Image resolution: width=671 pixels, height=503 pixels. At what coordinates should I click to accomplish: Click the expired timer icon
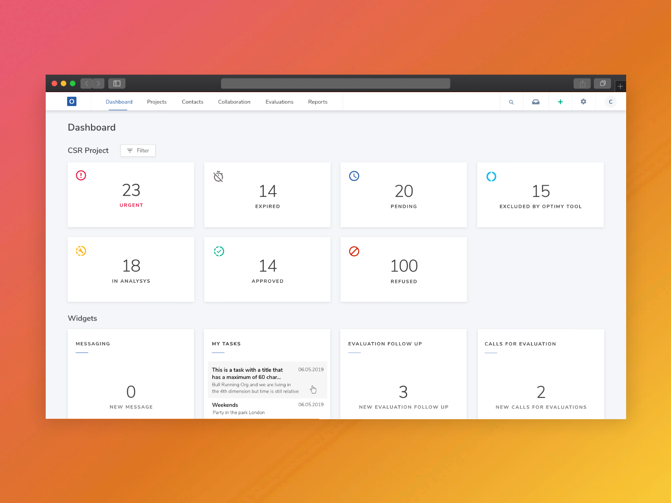pyautogui.click(x=218, y=176)
